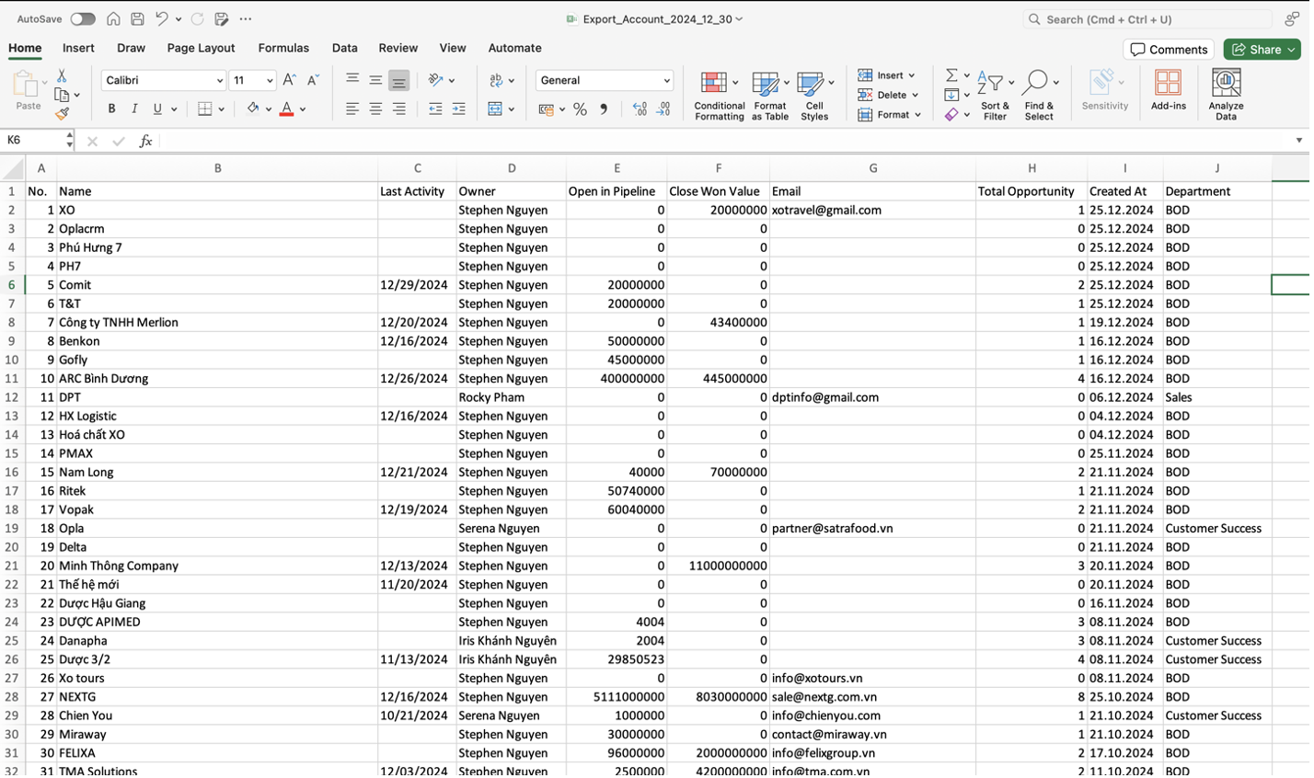Open the Data tab
Screen dimensions: 1314x778
click(x=346, y=49)
